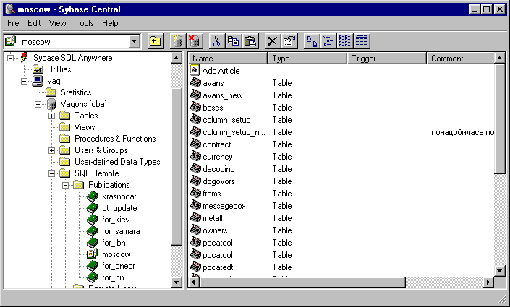This screenshot has height=307, width=510.
Task: Click the Connect database toolbar icon
Action: click(177, 41)
